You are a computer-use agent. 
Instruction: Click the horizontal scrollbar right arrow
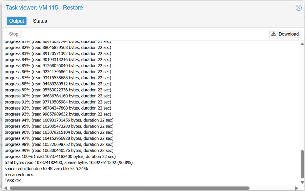coord(297,188)
